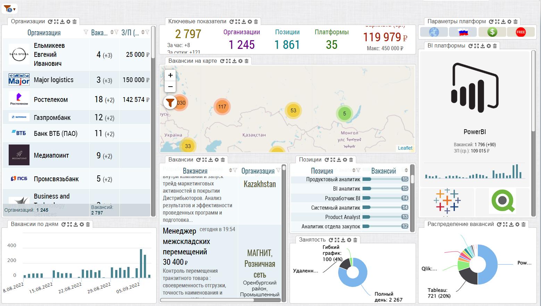
Task: Zoom in on the vacancies map
Action: point(170,75)
